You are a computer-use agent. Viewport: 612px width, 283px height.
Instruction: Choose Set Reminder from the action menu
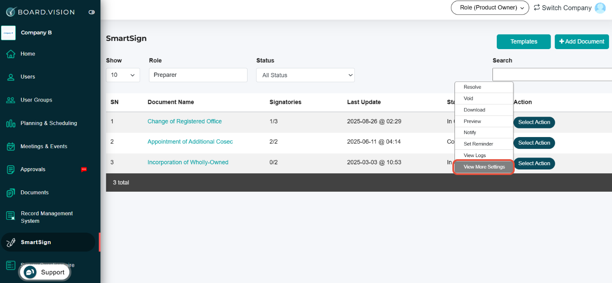(x=484, y=144)
